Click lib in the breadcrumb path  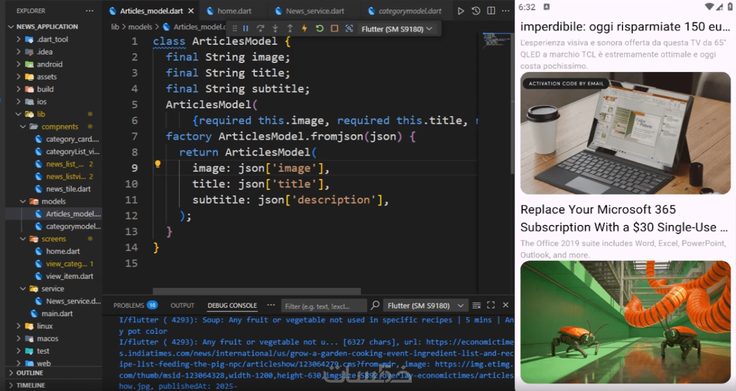(115, 27)
